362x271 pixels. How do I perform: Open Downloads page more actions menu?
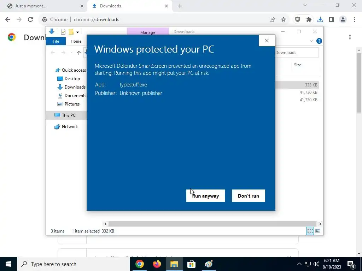click(350, 37)
